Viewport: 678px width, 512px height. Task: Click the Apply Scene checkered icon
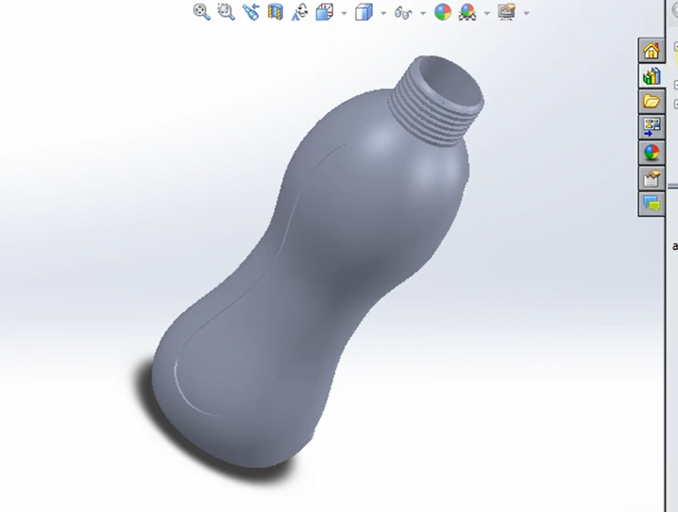coord(466,12)
